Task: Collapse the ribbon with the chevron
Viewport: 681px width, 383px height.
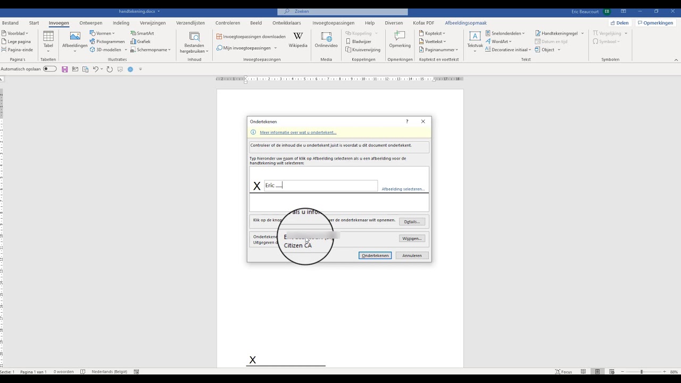Action: click(676, 60)
